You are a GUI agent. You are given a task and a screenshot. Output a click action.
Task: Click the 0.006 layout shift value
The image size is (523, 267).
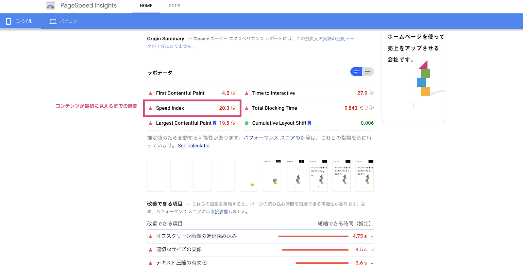pos(367,123)
